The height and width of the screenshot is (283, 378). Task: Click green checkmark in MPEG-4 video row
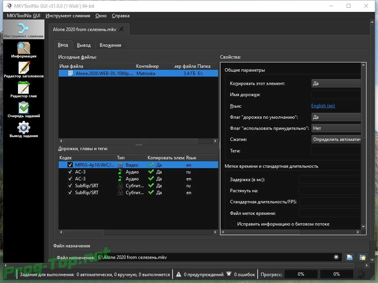[x=151, y=165]
